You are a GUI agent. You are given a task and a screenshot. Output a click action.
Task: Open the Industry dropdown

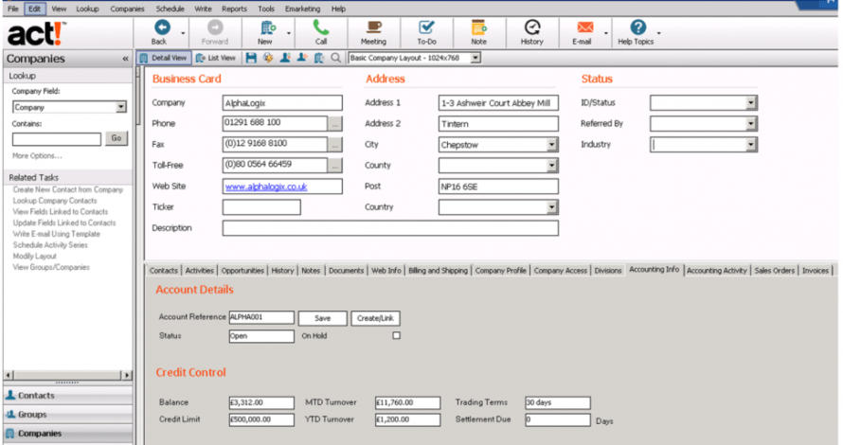[751, 145]
